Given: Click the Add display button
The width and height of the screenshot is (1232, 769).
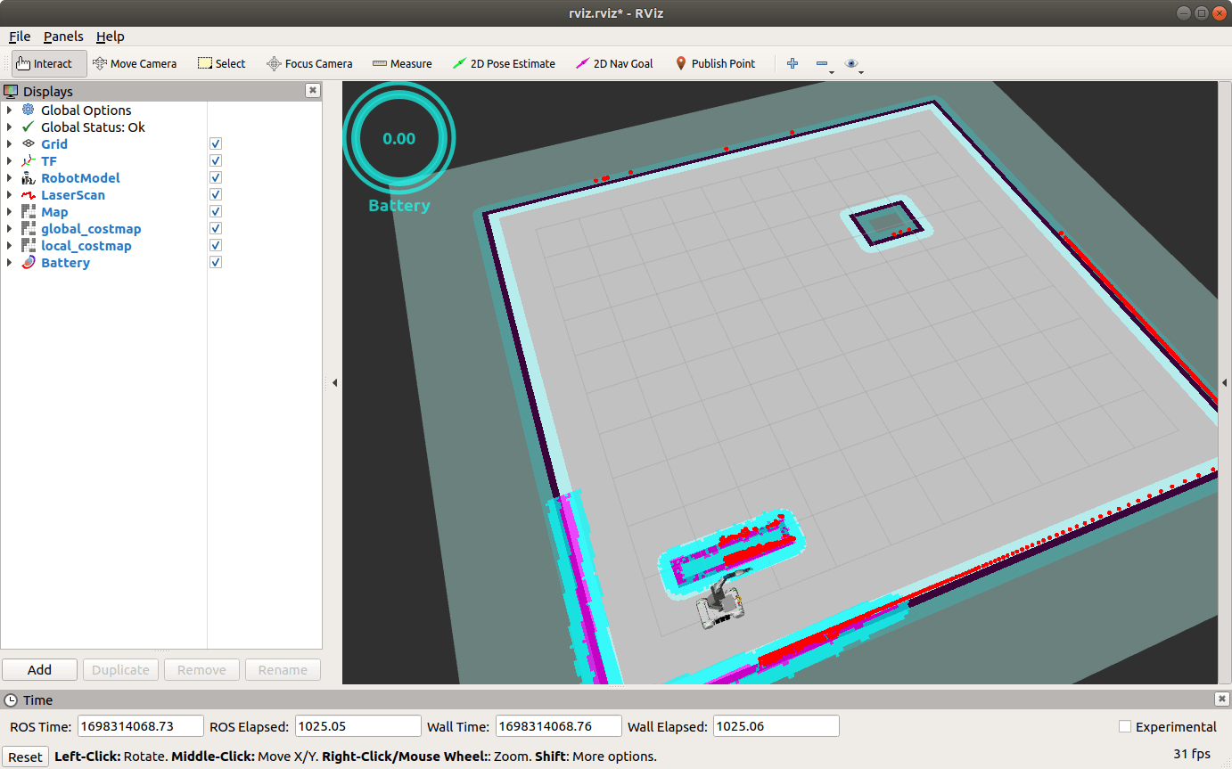Looking at the screenshot, I should tap(40, 669).
